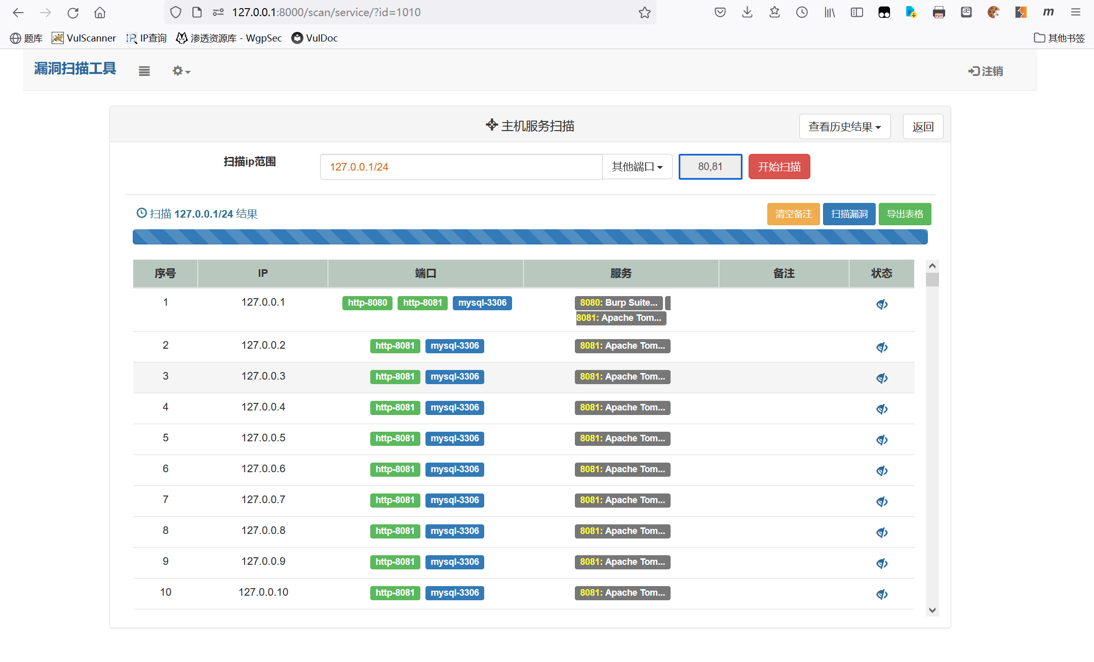1094x662 pixels.
Task: Go to the browser home page icon
Action: pos(100,12)
